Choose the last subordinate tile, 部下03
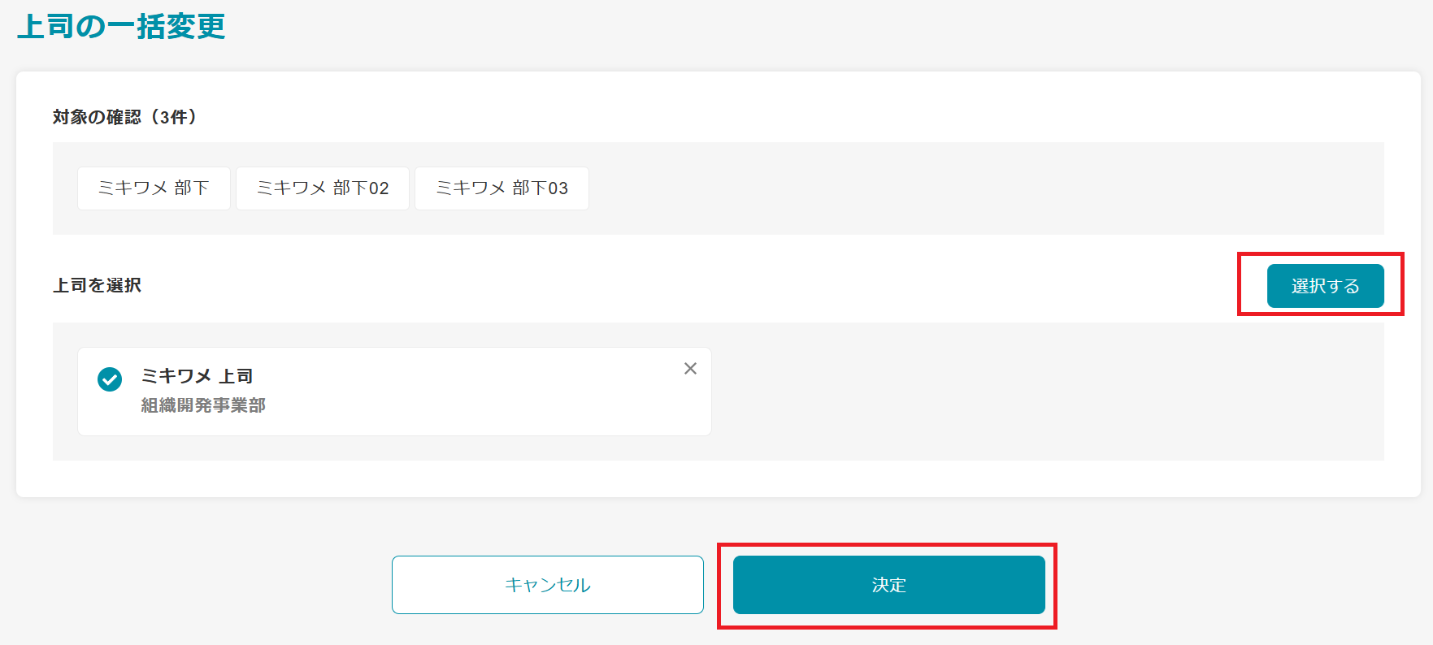Viewport: 1433px width, 645px height. coord(502,188)
